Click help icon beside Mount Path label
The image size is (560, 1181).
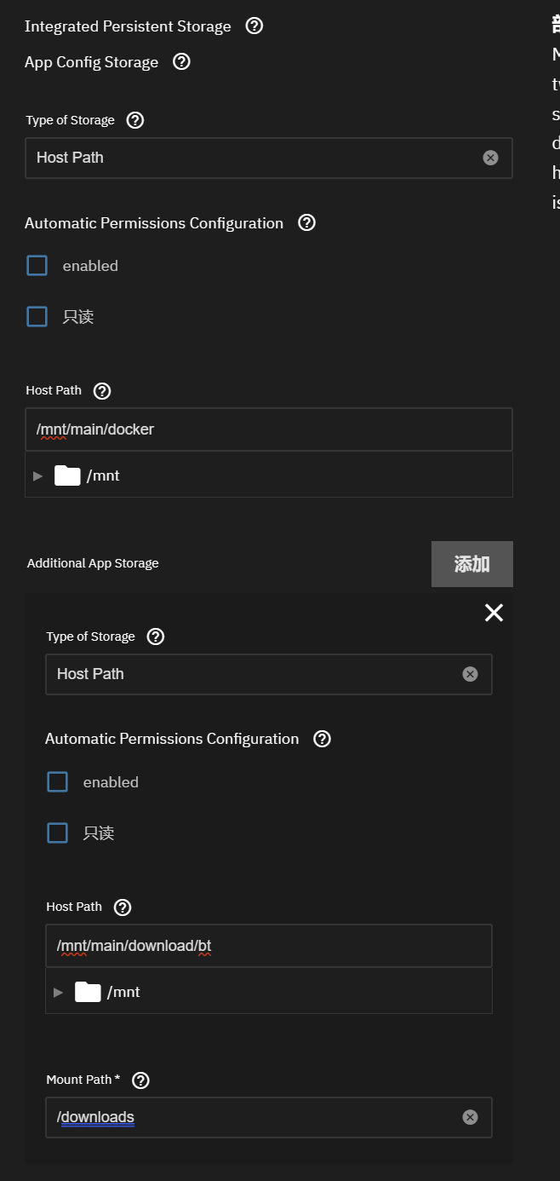(141, 1080)
